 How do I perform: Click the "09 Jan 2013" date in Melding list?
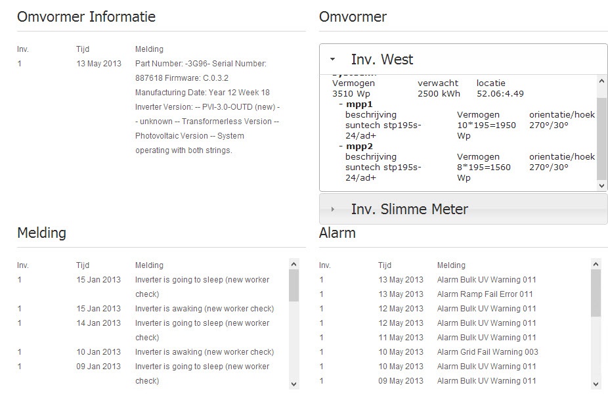point(98,367)
